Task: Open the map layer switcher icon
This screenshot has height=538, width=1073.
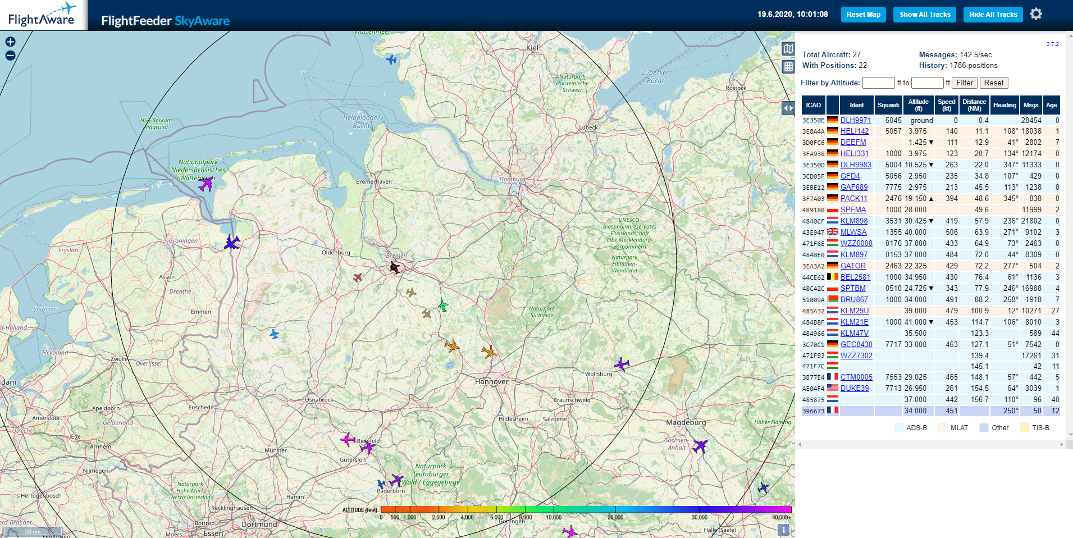Action: 788,49
